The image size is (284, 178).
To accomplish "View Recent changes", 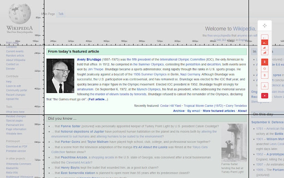I will pyautogui.click(x=16, y=95).
